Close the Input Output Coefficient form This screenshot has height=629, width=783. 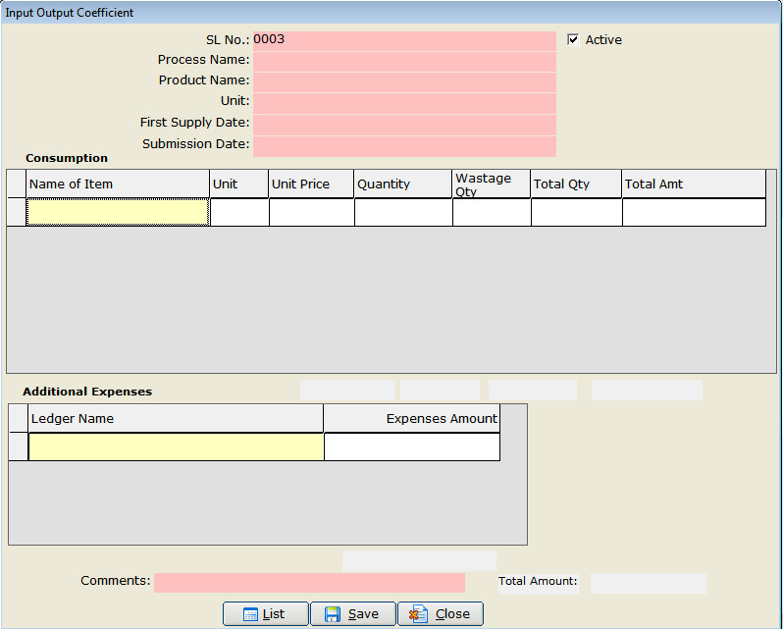click(x=441, y=614)
